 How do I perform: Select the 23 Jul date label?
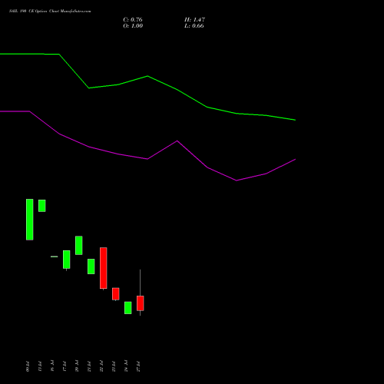(x=114, y=366)
